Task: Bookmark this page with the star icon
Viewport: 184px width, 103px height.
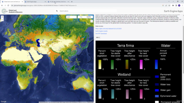Action: click(x=169, y=5)
